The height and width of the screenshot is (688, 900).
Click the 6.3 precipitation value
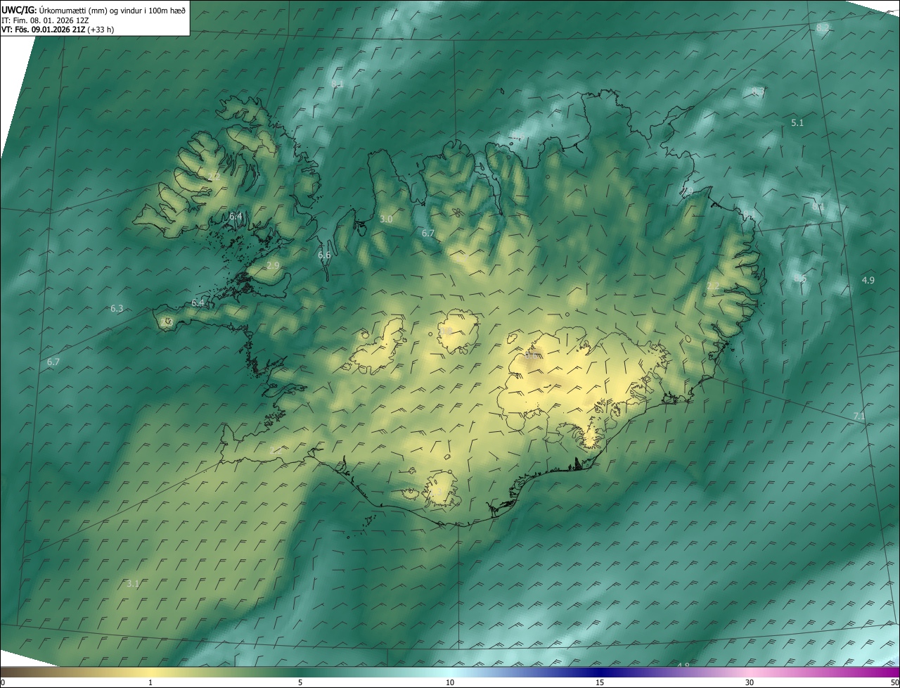click(117, 308)
